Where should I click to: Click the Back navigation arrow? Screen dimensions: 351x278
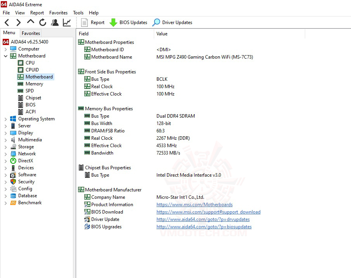click(7, 23)
